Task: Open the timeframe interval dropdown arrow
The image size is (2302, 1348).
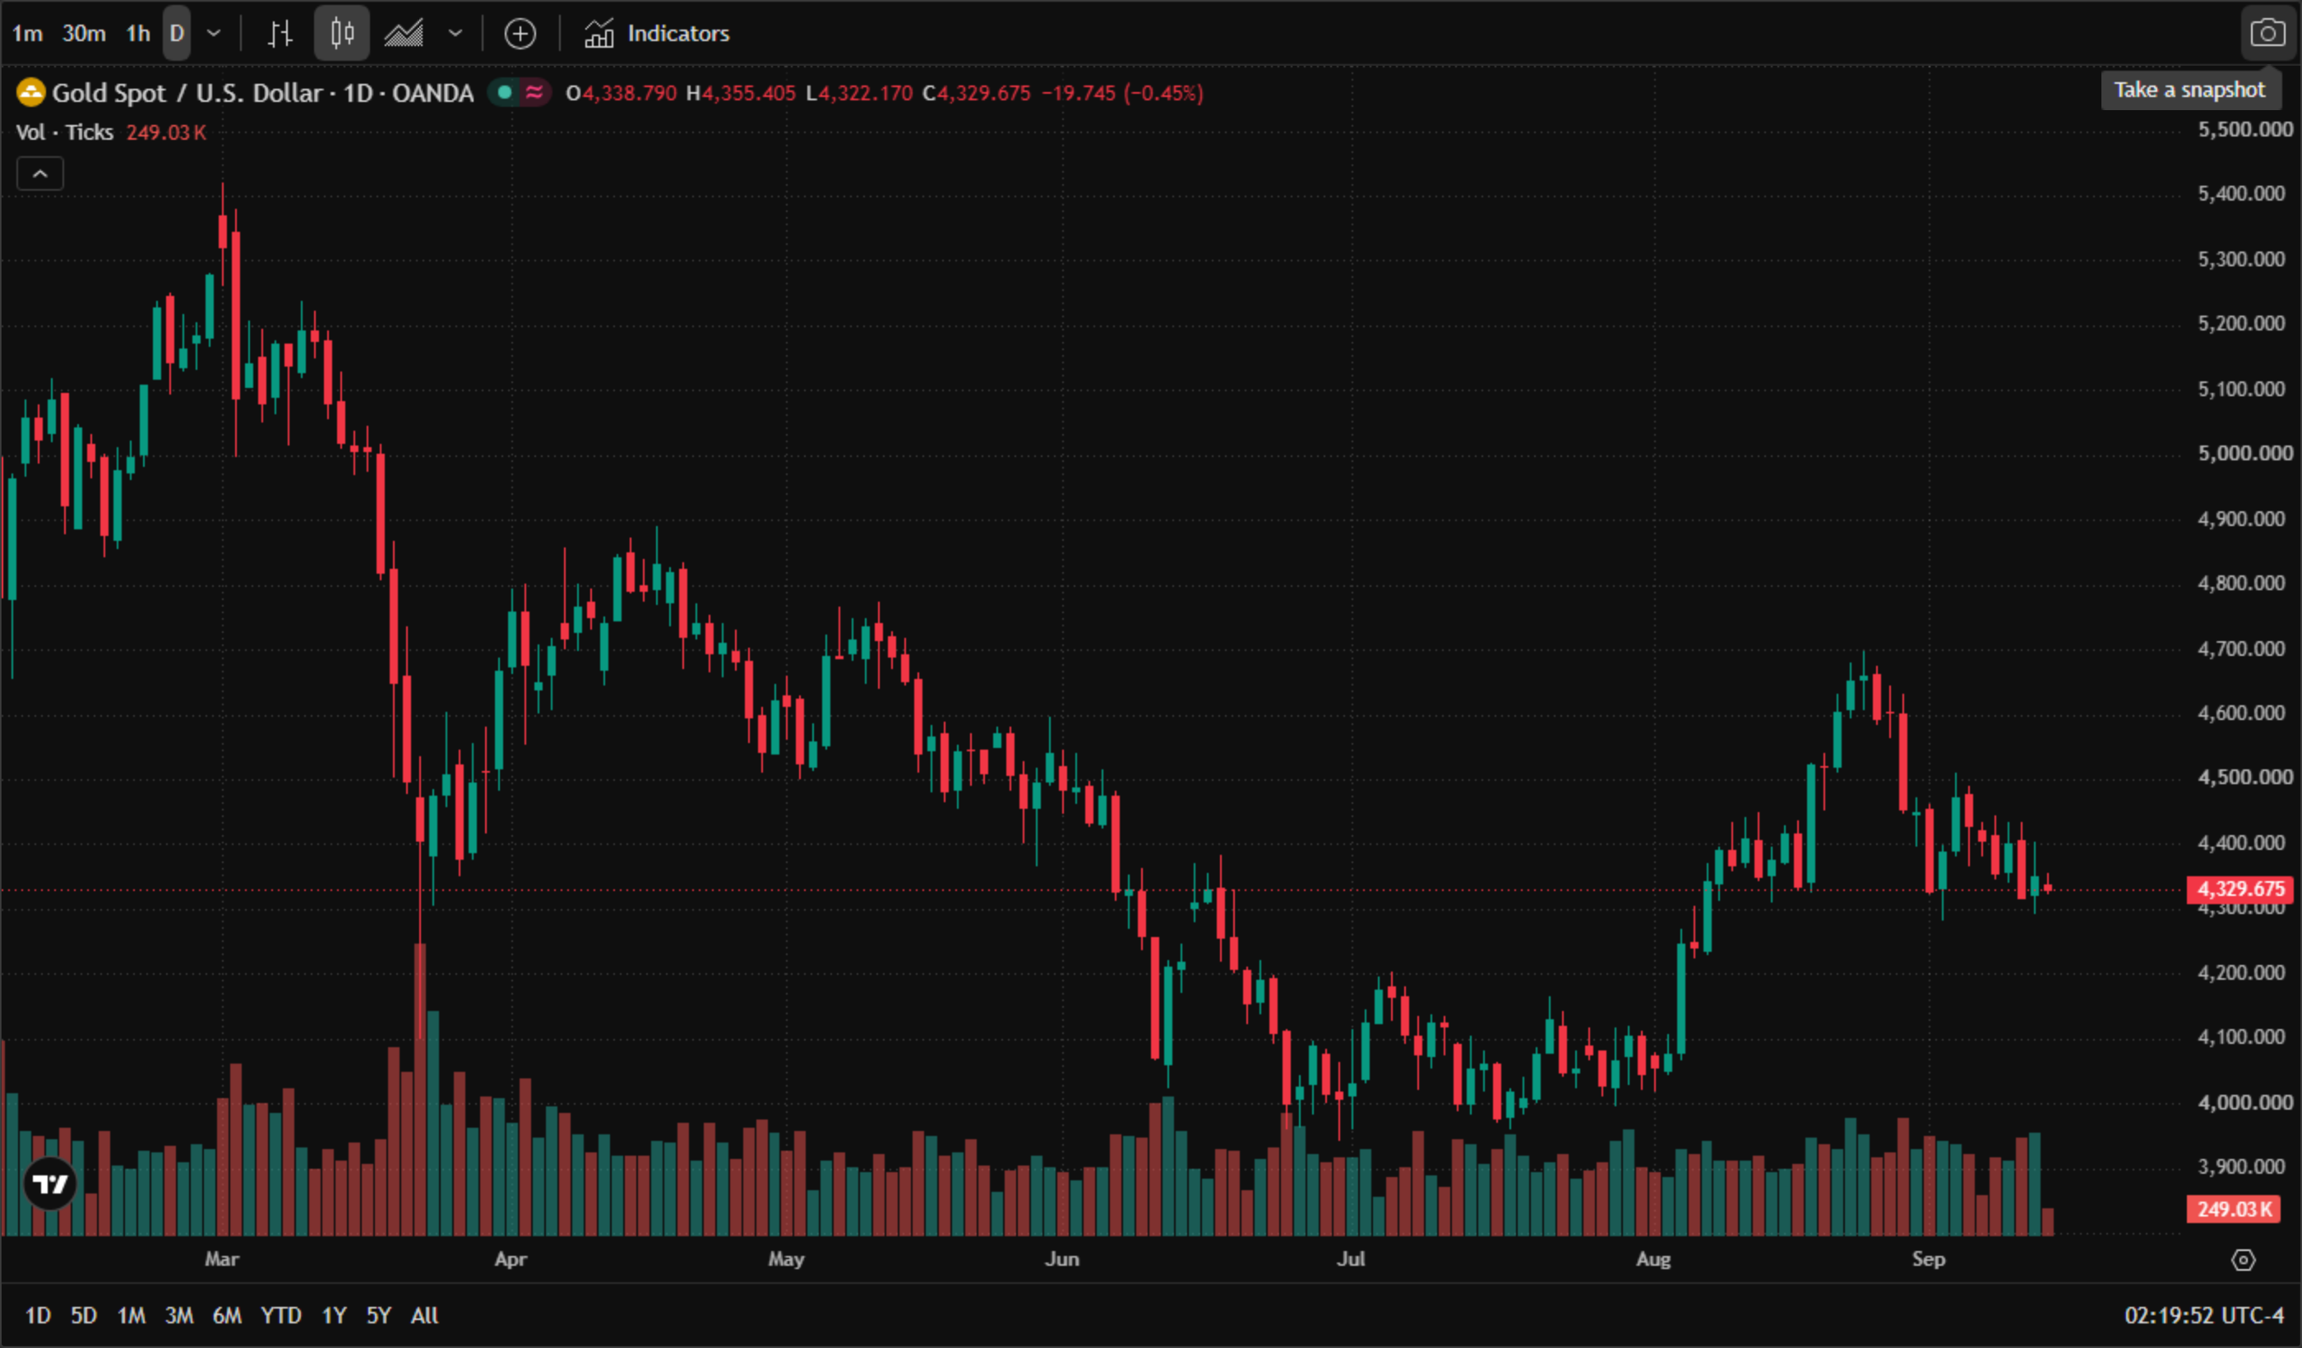Action: 214,34
